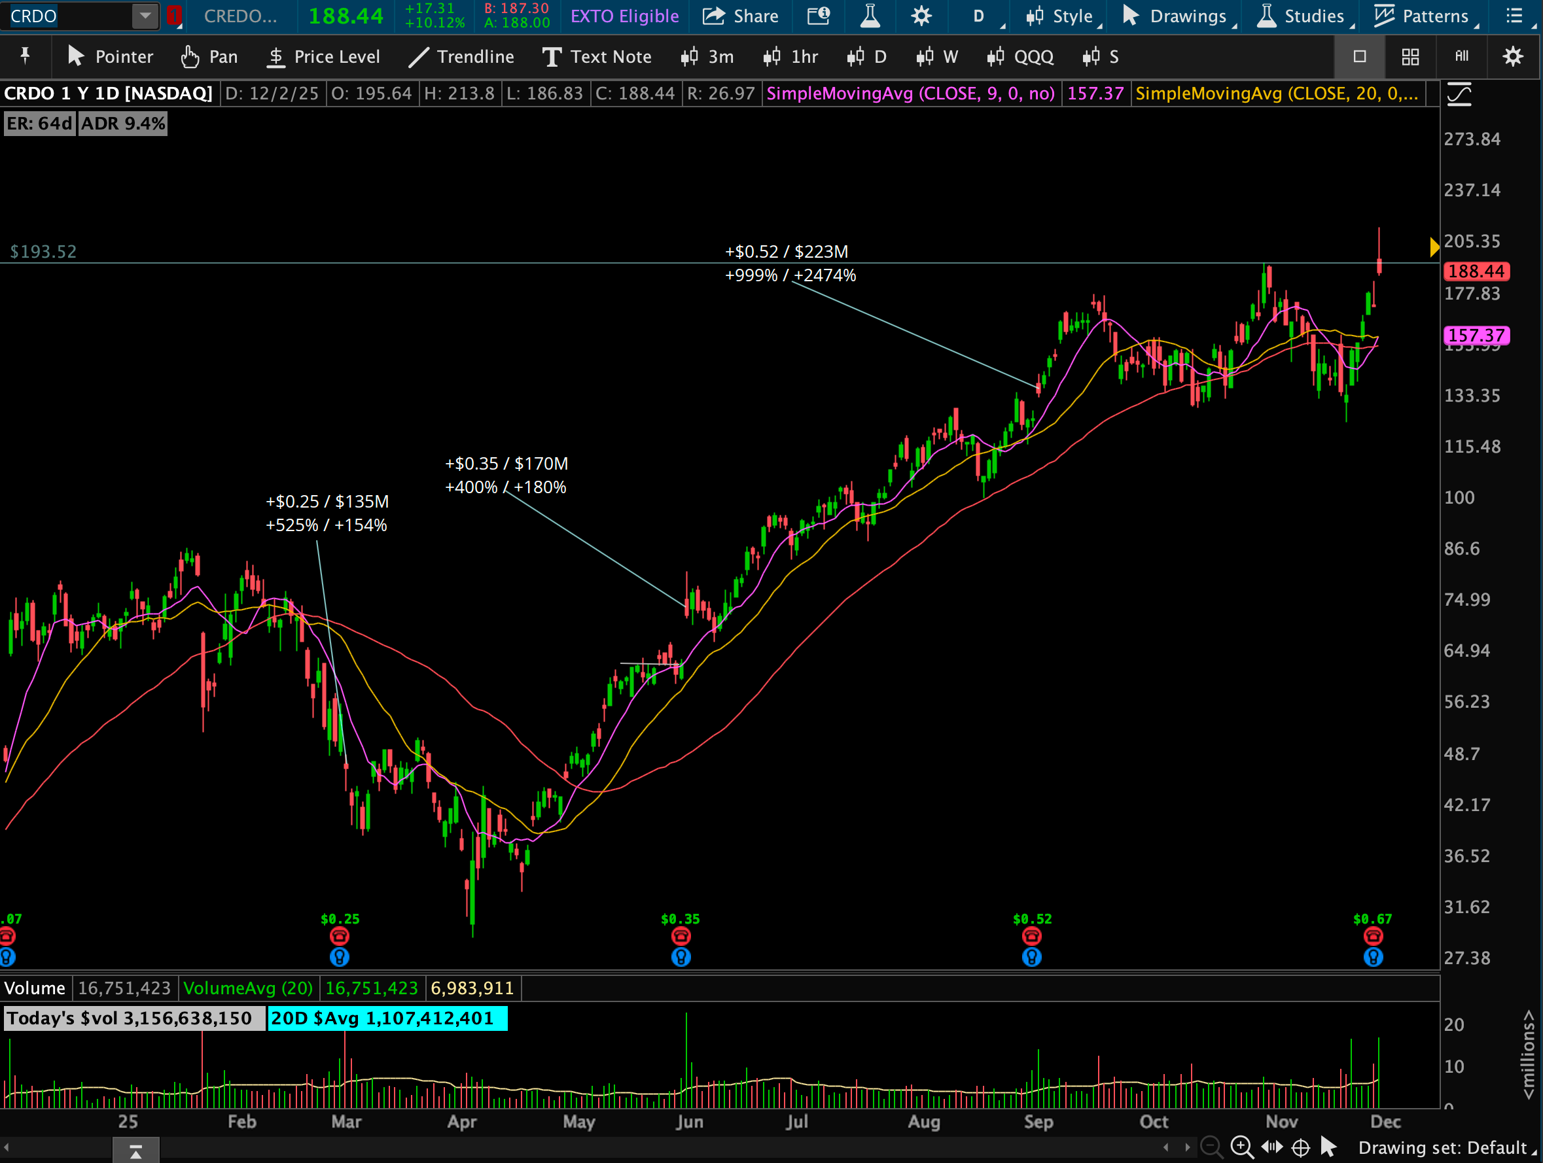Click the zoom in magnifier icon
The image size is (1543, 1163).
[x=1241, y=1147]
